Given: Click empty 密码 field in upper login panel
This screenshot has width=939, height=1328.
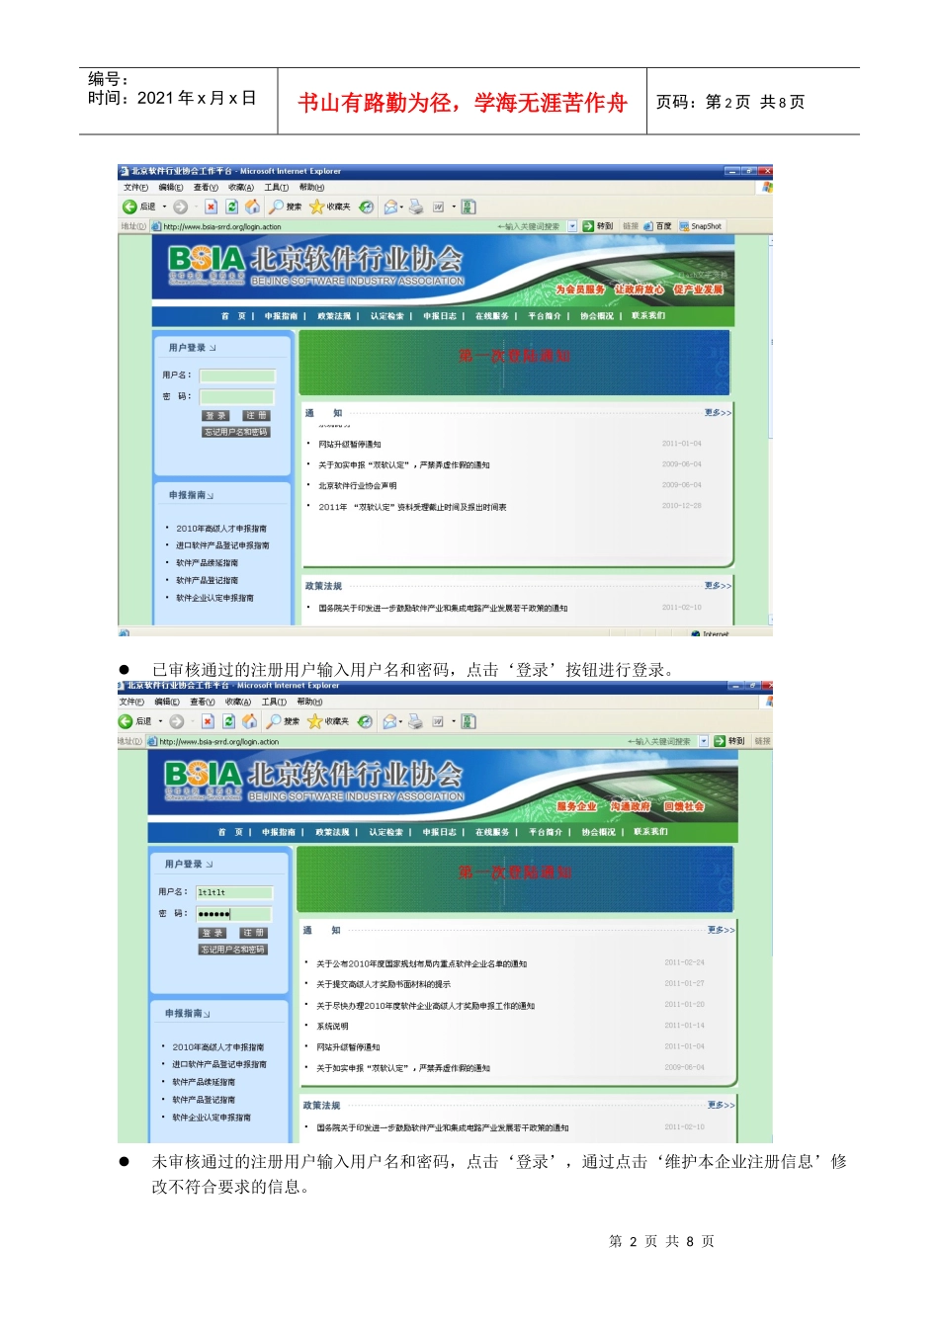Looking at the screenshot, I should (x=237, y=396).
